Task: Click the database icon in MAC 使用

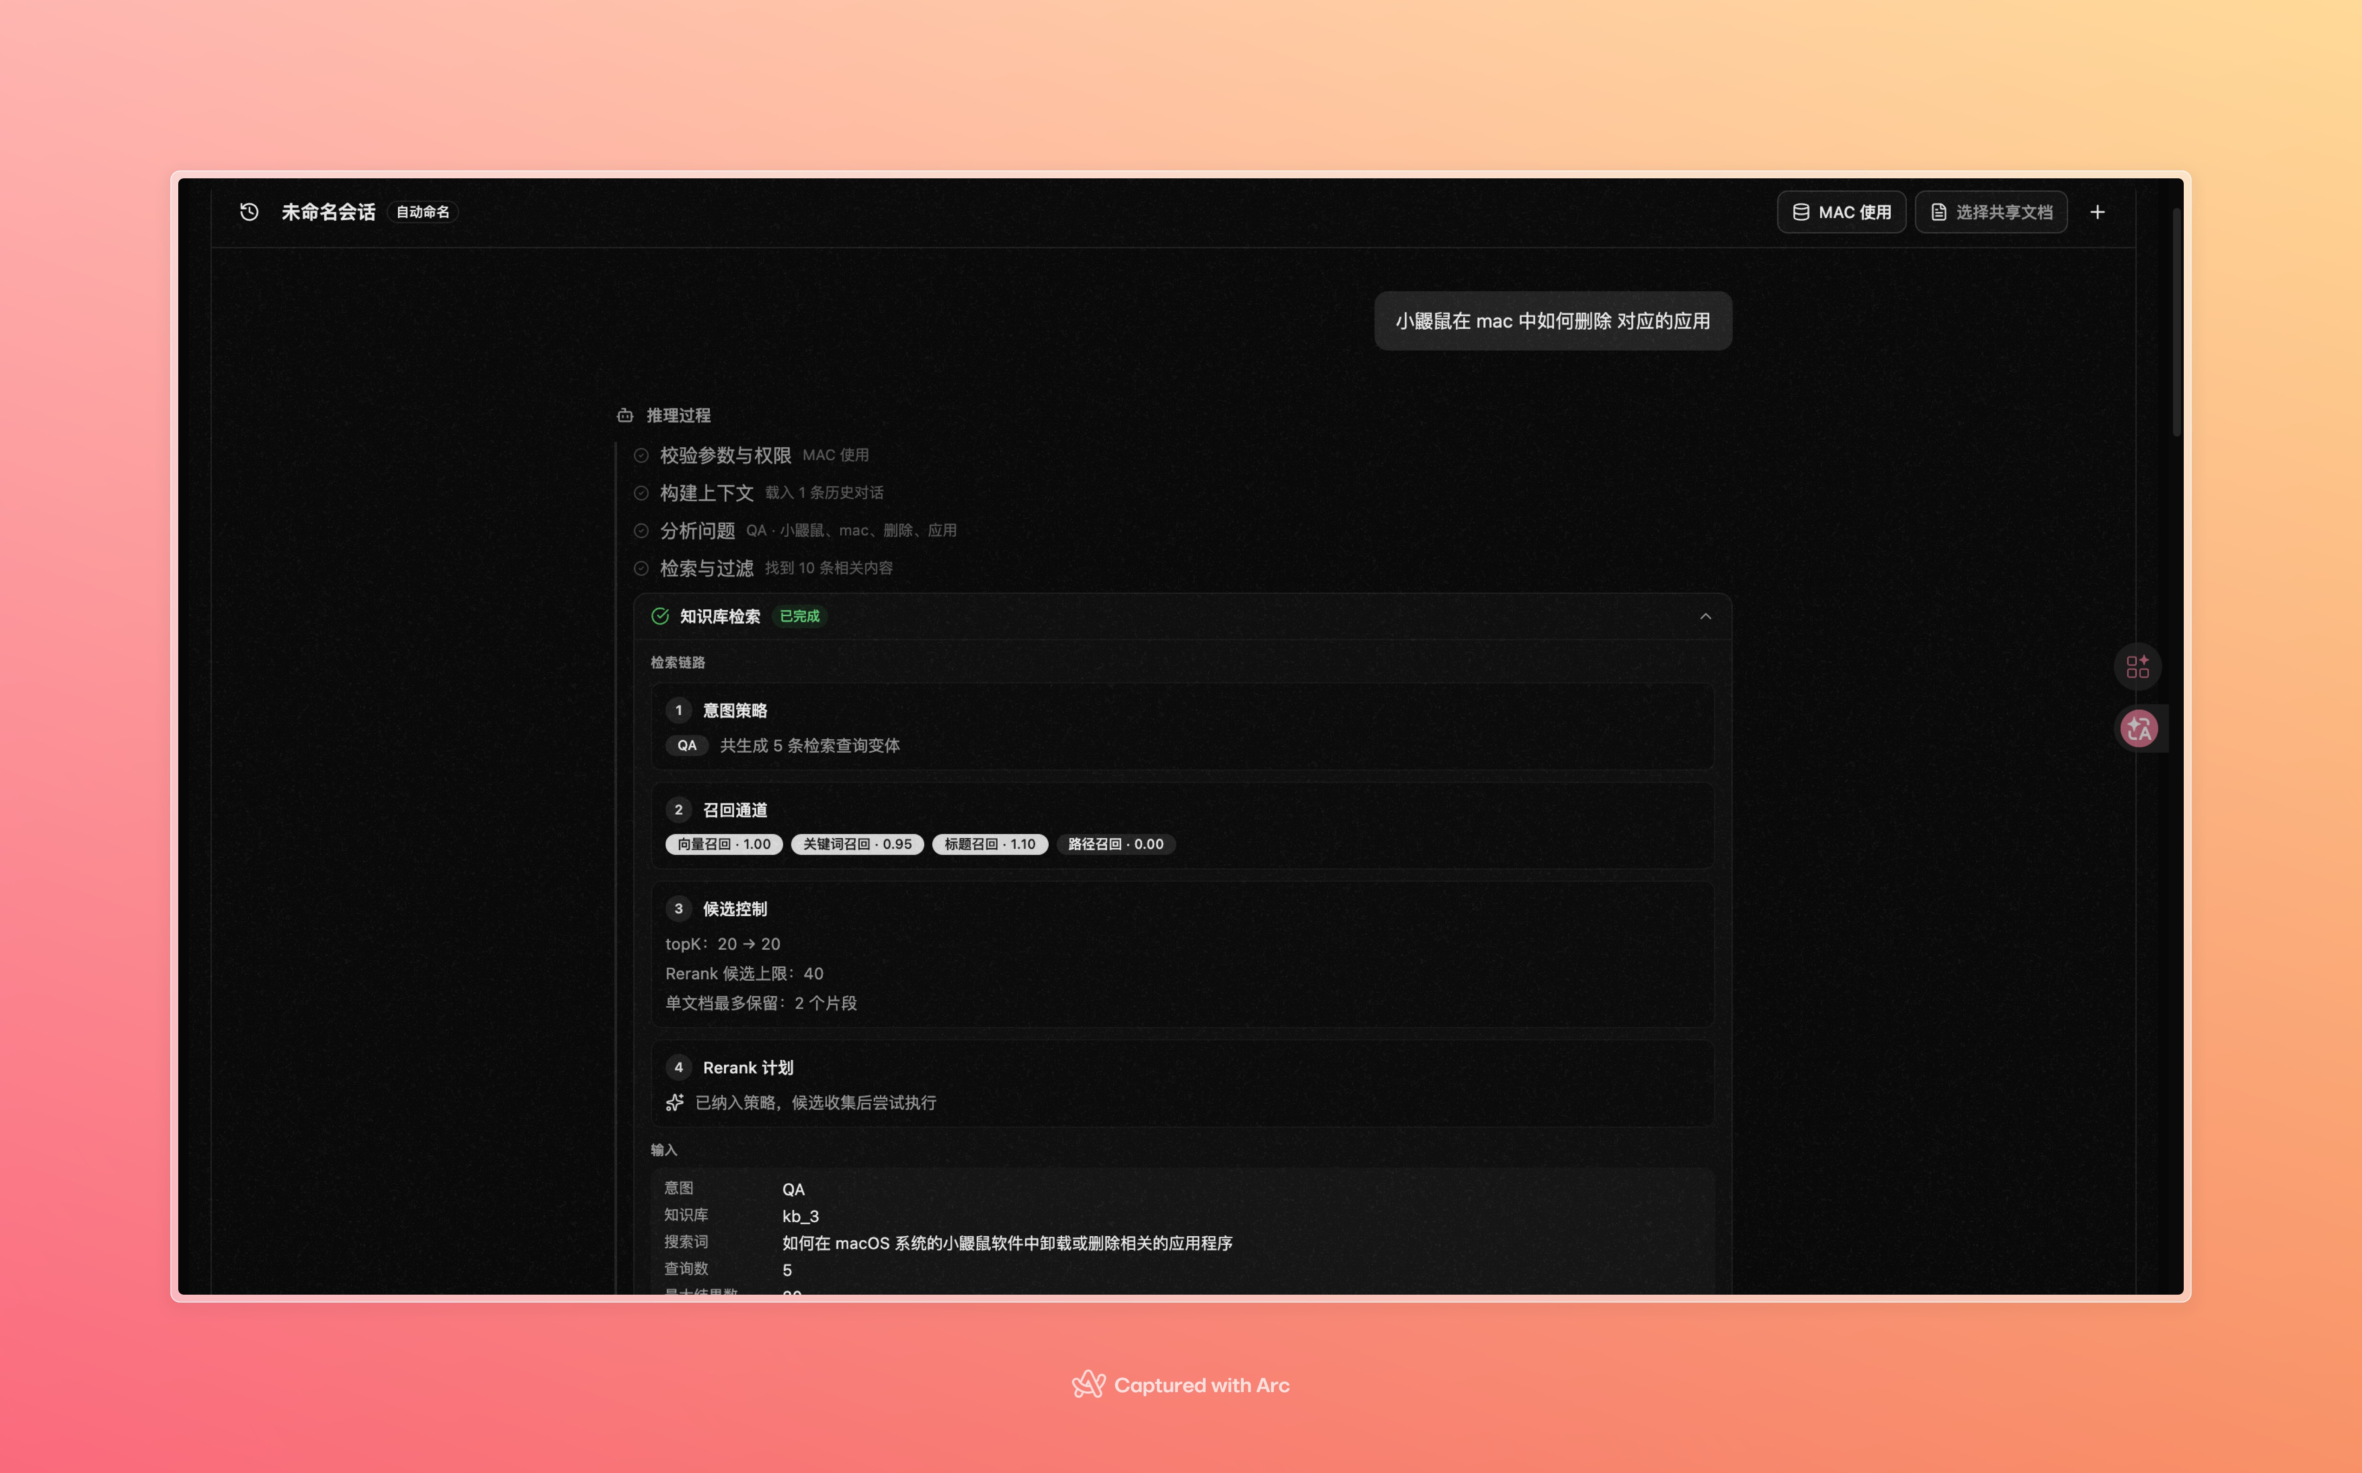Action: point(1800,211)
